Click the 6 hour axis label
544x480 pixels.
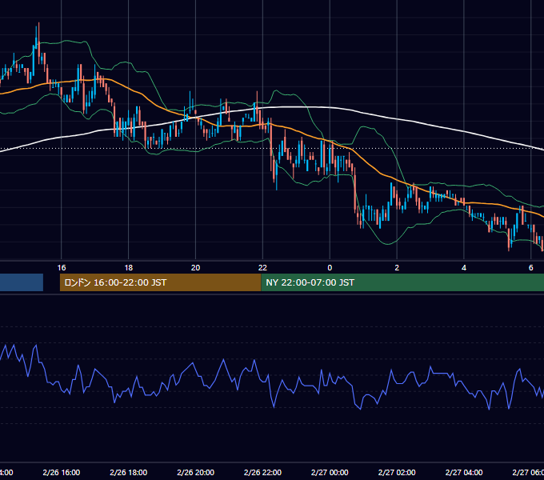(531, 267)
